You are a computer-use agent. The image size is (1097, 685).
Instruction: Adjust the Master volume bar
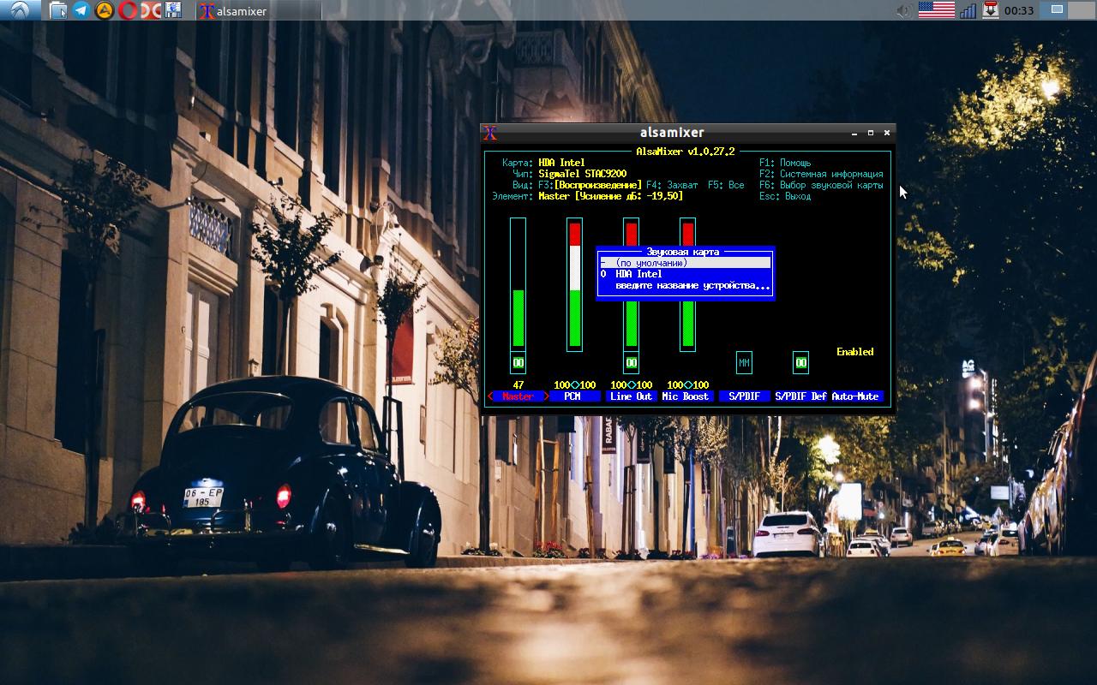pyautogui.click(x=518, y=283)
